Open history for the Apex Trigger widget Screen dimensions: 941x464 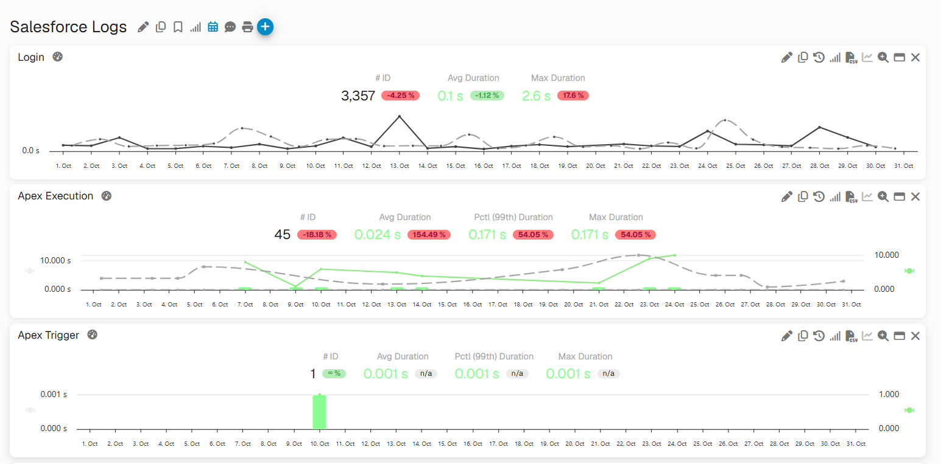tap(819, 336)
